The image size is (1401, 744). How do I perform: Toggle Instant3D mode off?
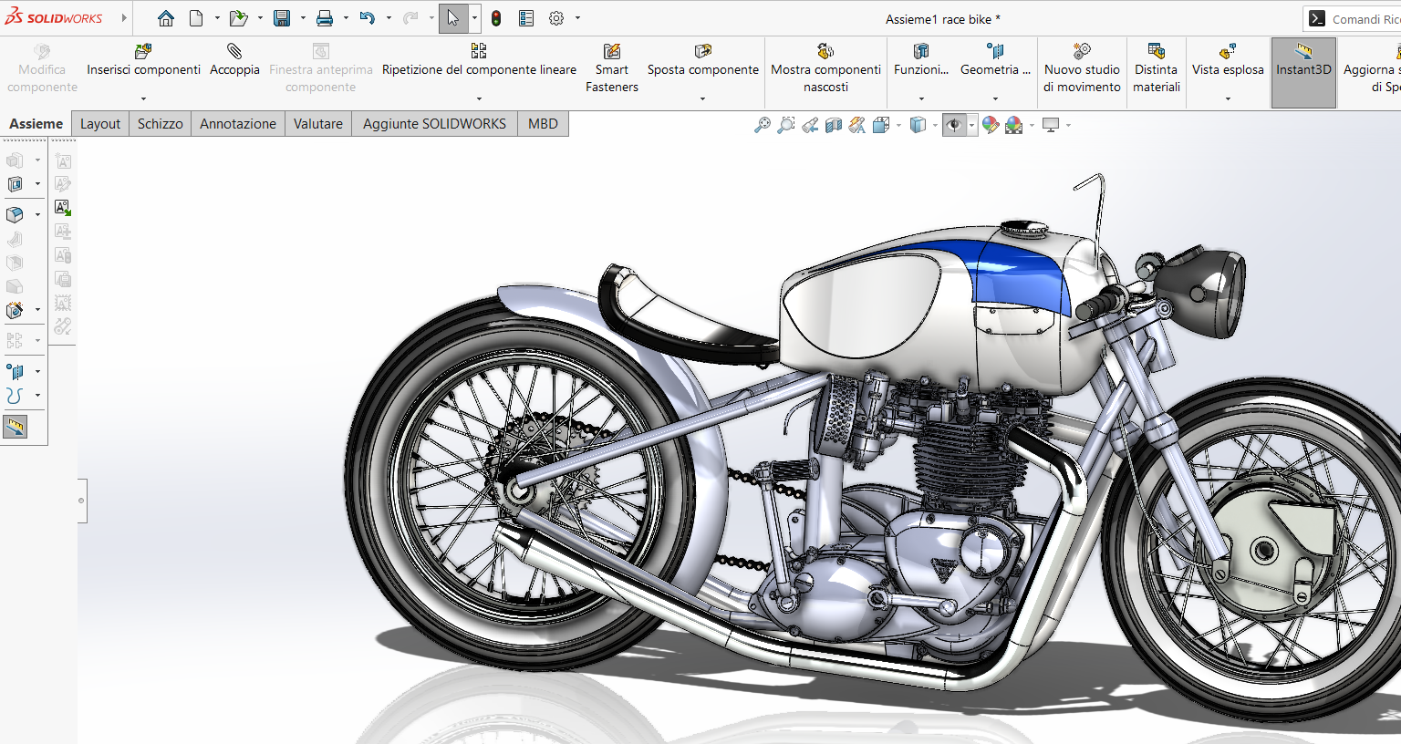click(x=1303, y=73)
